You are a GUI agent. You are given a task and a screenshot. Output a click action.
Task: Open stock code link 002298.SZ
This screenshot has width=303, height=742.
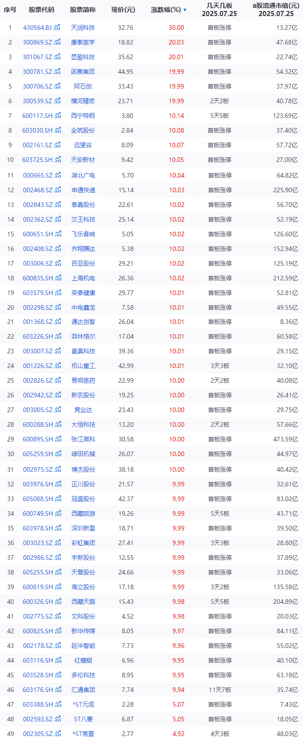coord(38,307)
